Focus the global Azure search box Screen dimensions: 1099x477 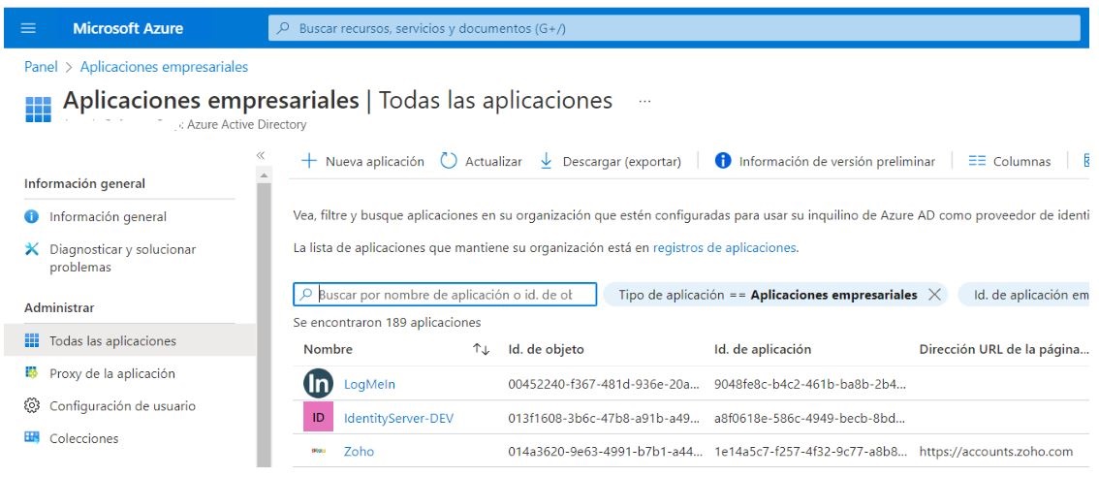[675, 29]
